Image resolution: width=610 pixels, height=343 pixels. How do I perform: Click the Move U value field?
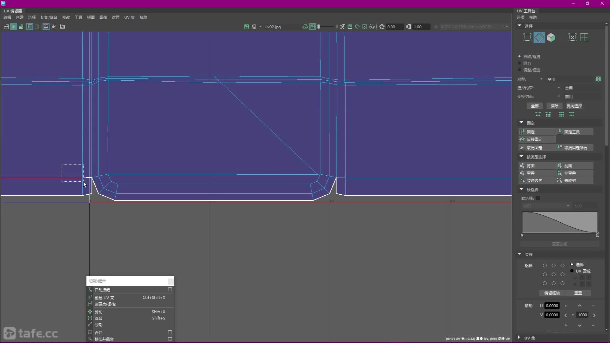pos(552,306)
